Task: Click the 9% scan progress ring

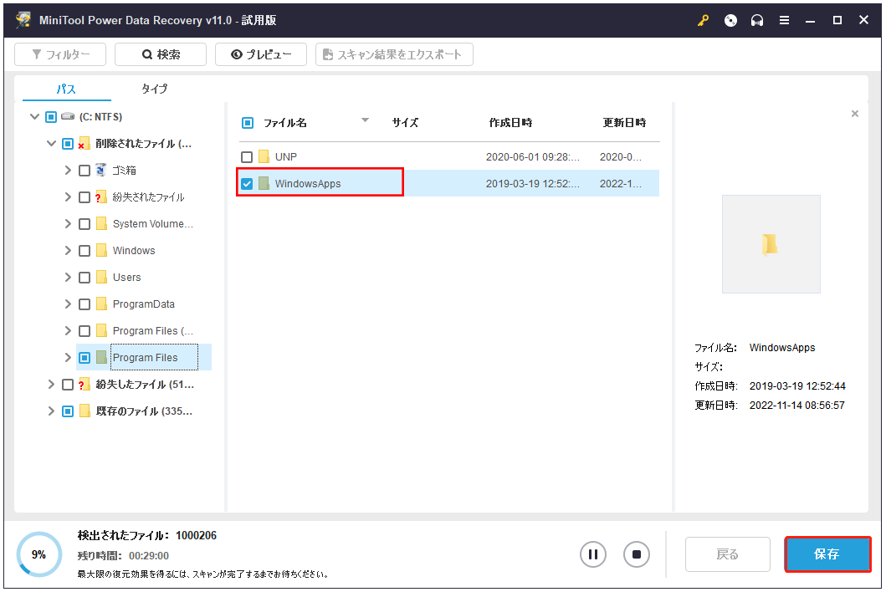Action: point(39,554)
